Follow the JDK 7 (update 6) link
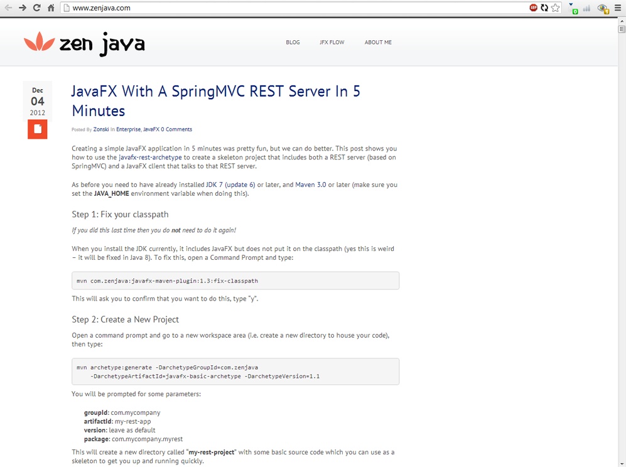The image size is (626, 467). click(x=230, y=185)
